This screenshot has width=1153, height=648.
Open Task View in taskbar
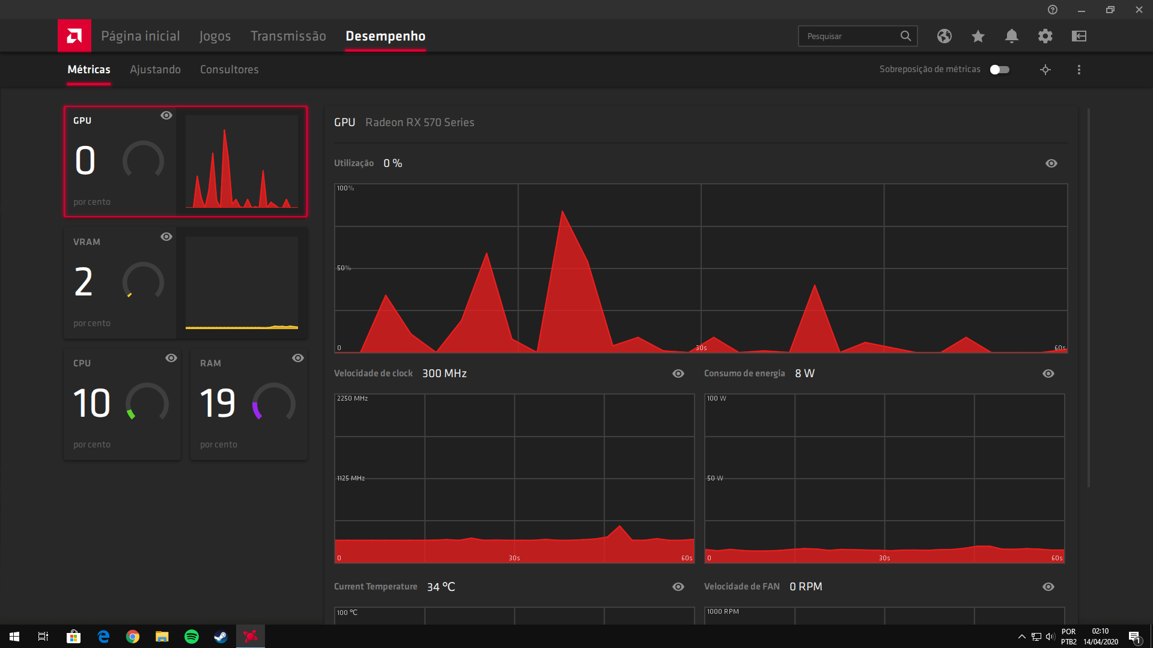click(x=43, y=637)
